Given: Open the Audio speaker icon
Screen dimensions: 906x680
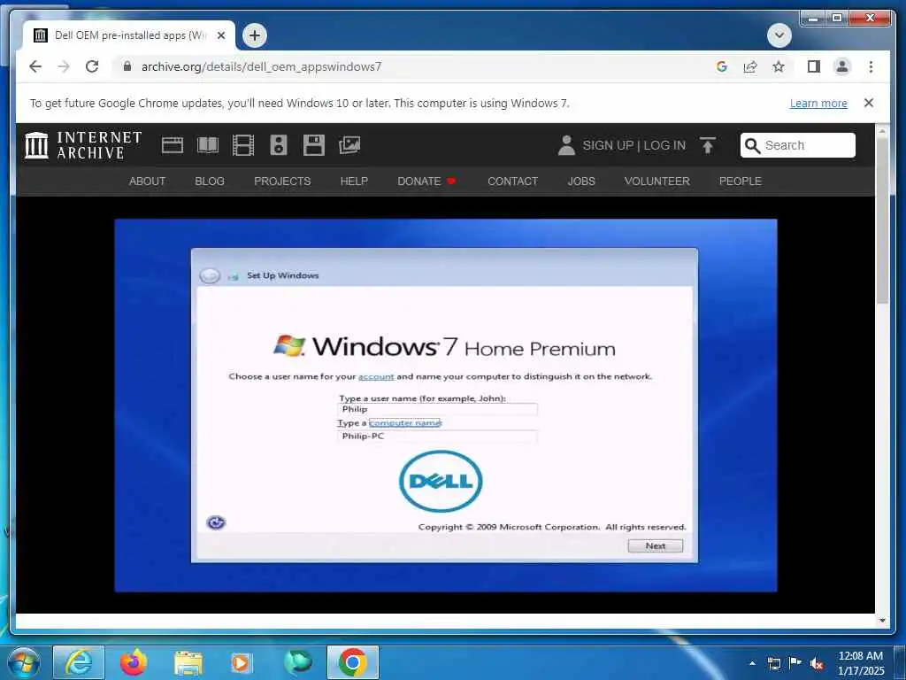Looking at the screenshot, I should [279, 145].
